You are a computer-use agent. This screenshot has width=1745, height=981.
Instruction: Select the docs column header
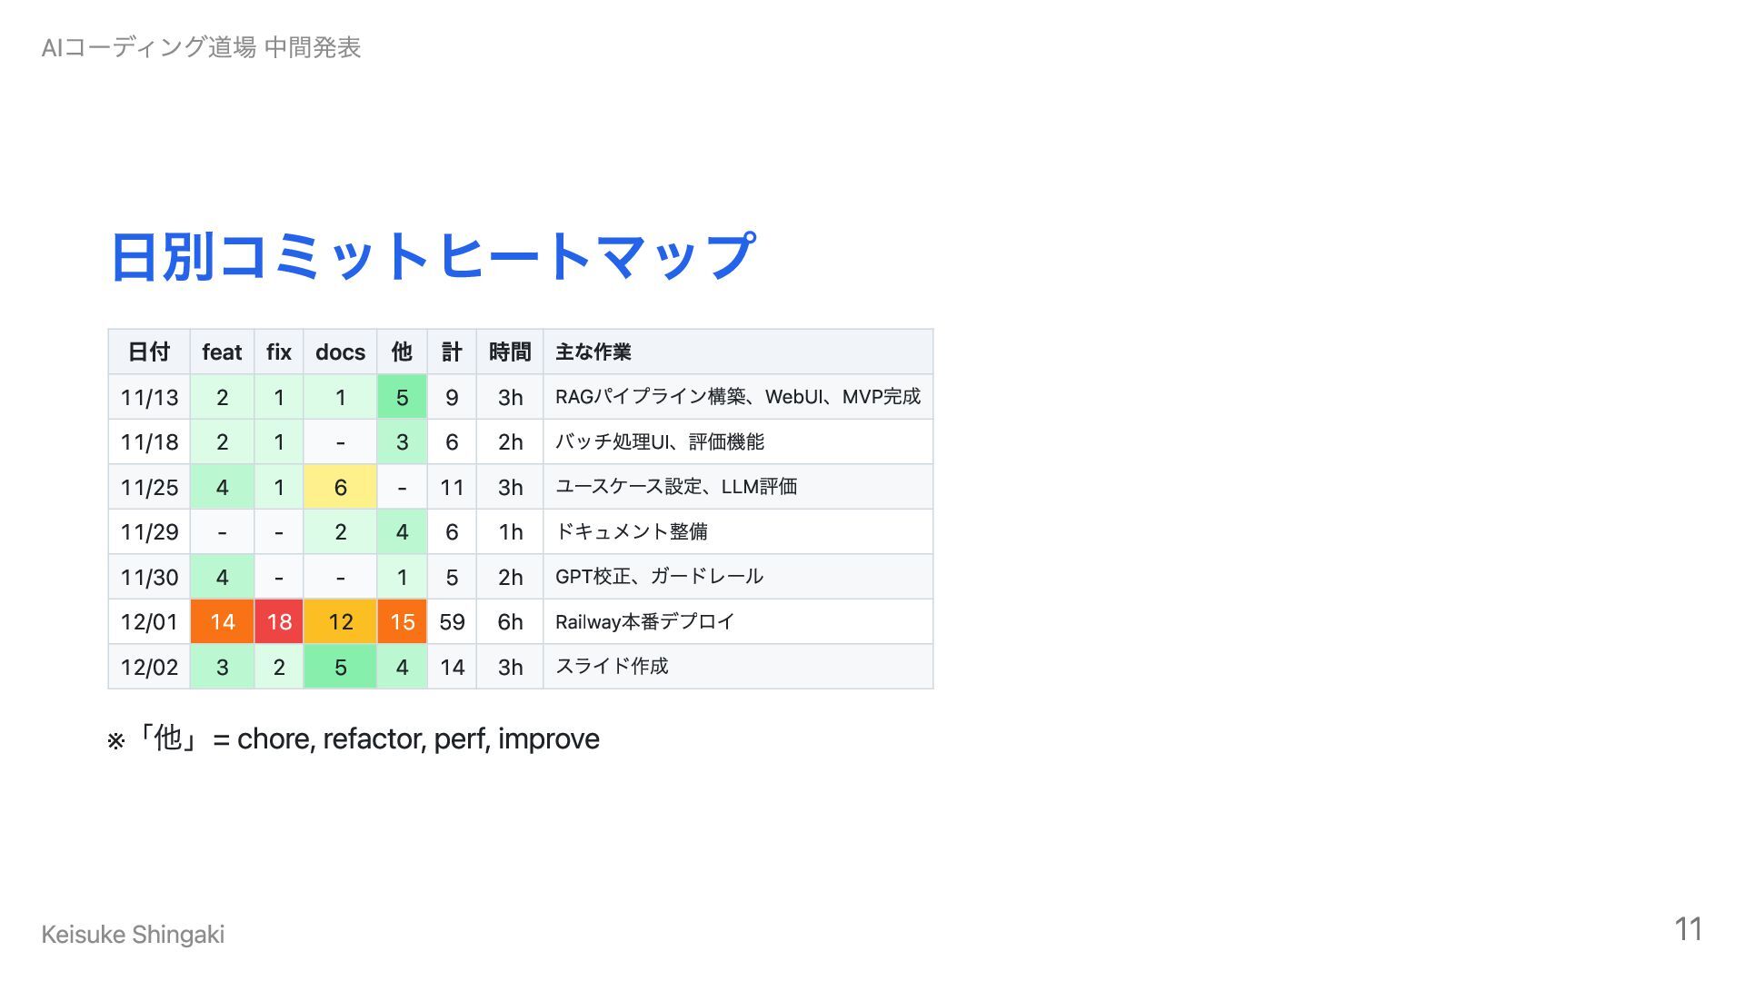click(340, 352)
